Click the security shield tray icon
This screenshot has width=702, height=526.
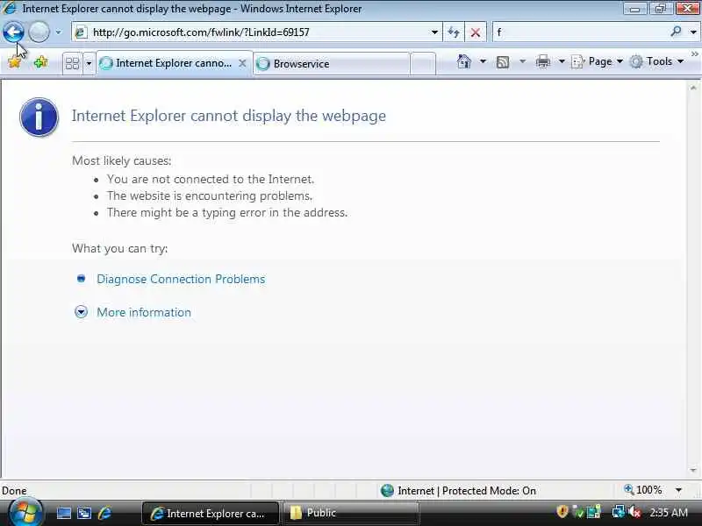(562, 512)
